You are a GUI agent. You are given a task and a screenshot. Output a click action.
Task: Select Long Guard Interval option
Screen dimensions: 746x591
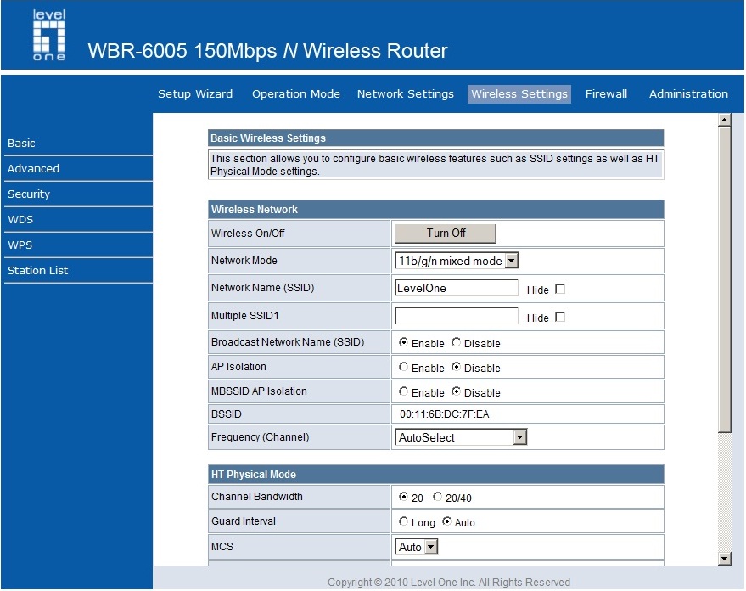coord(403,521)
